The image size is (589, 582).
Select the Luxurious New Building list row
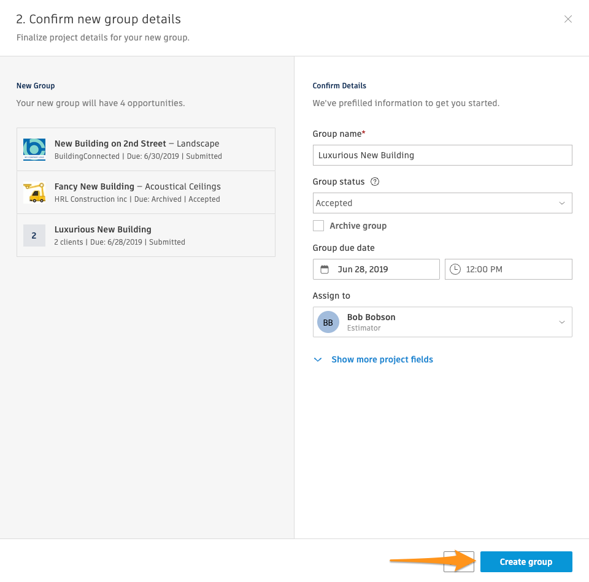tap(146, 235)
